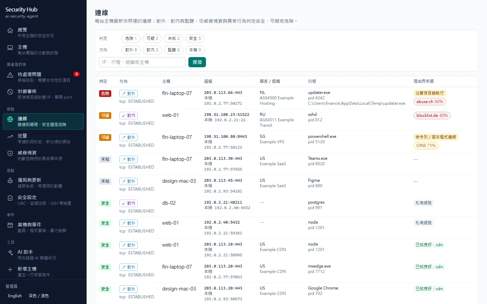The height and width of the screenshot is (304, 487).
Task: Click the 封鎖審核 block circle icon
Action: tap(10, 92)
